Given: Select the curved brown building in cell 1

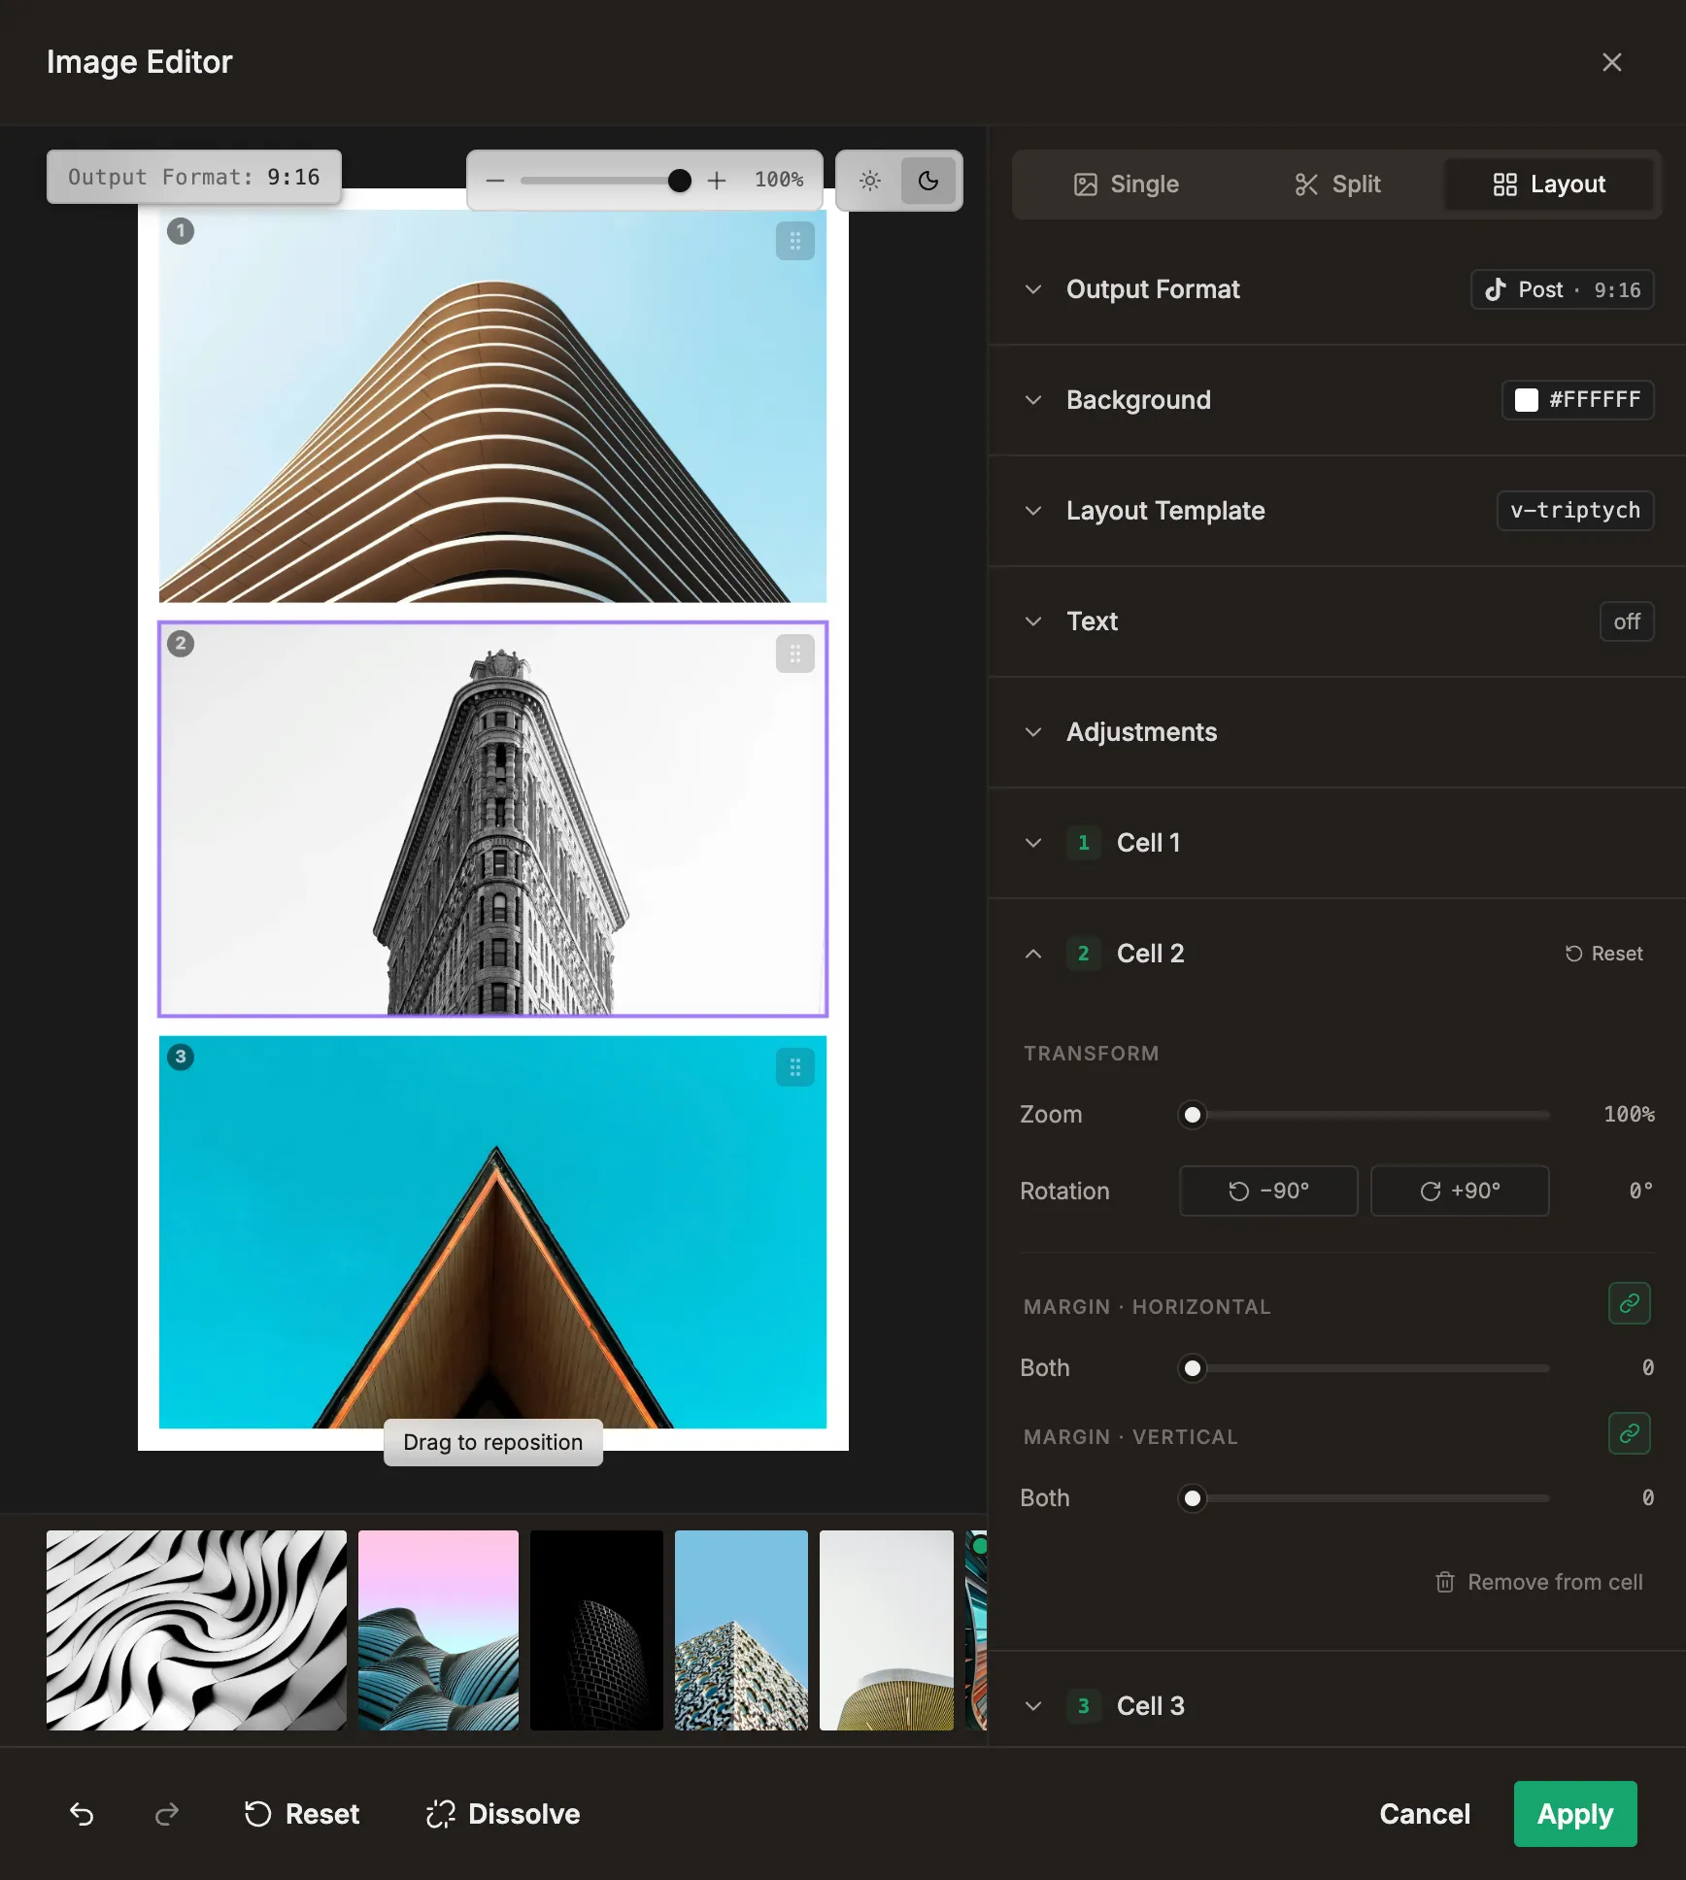Looking at the screenshot, I should click(492, 406).
